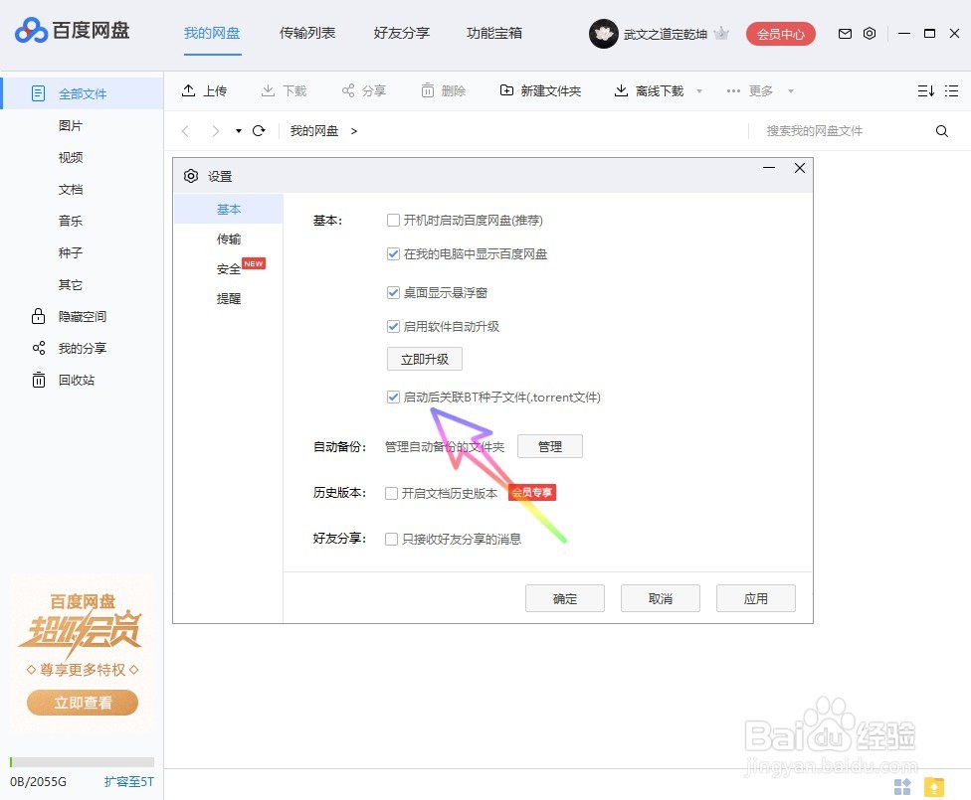Expand the 更多 toolbar dropdown
Image resolution: width=971 pixels, height=800 pixels.
tap(761, 90)
